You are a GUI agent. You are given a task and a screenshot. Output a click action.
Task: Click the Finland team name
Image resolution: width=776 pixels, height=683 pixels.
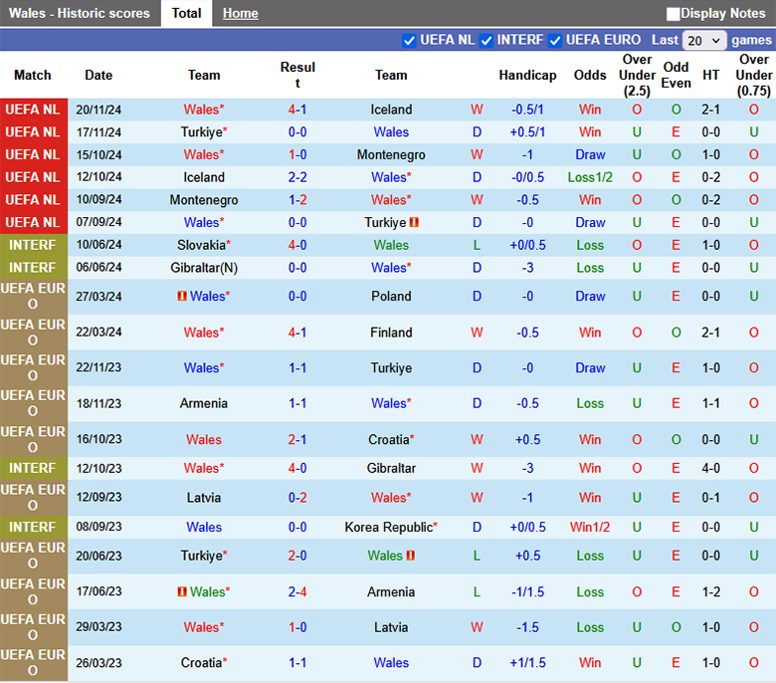click(x=391, y=333)
